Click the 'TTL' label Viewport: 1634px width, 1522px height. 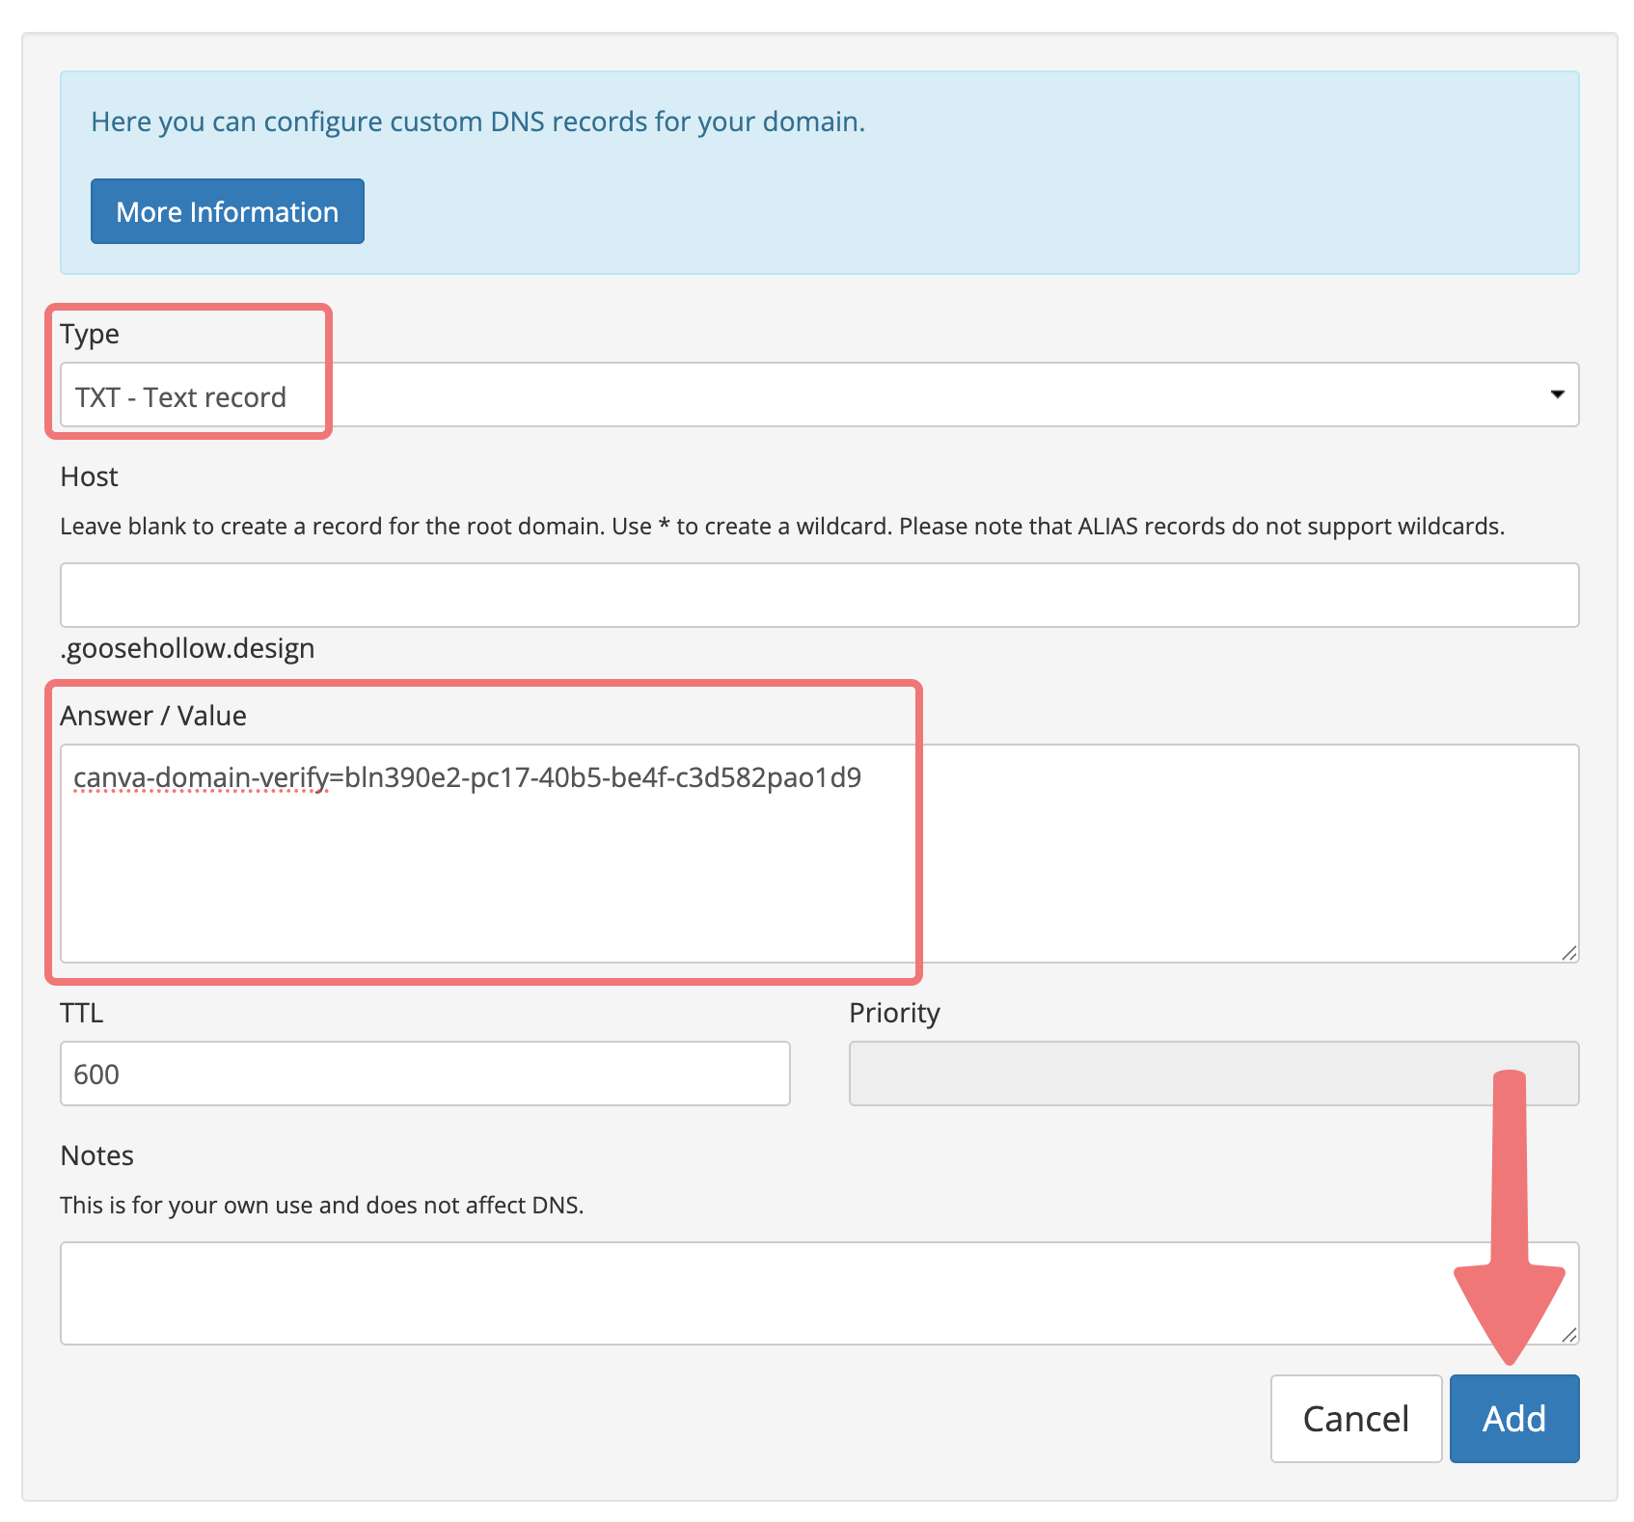82,1013
